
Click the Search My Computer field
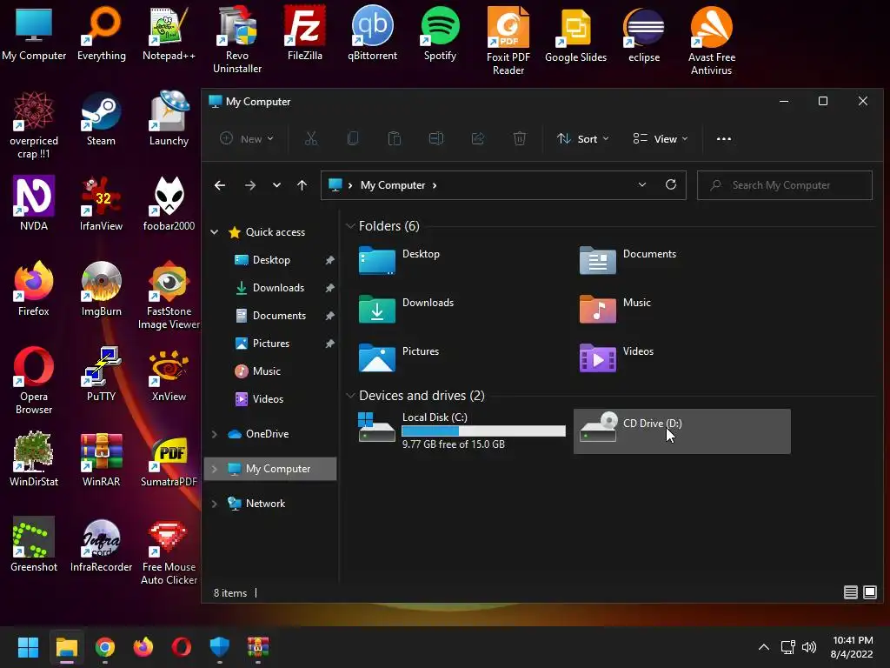785,185
